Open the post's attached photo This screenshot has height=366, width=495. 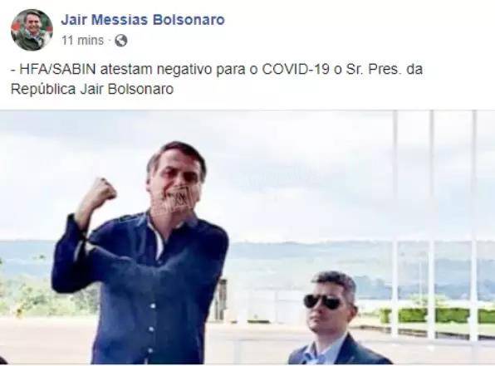pos(247,237)
